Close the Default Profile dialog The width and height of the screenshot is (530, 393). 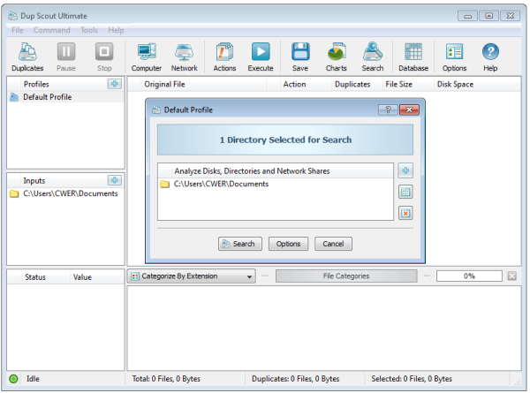click(409, 110)
